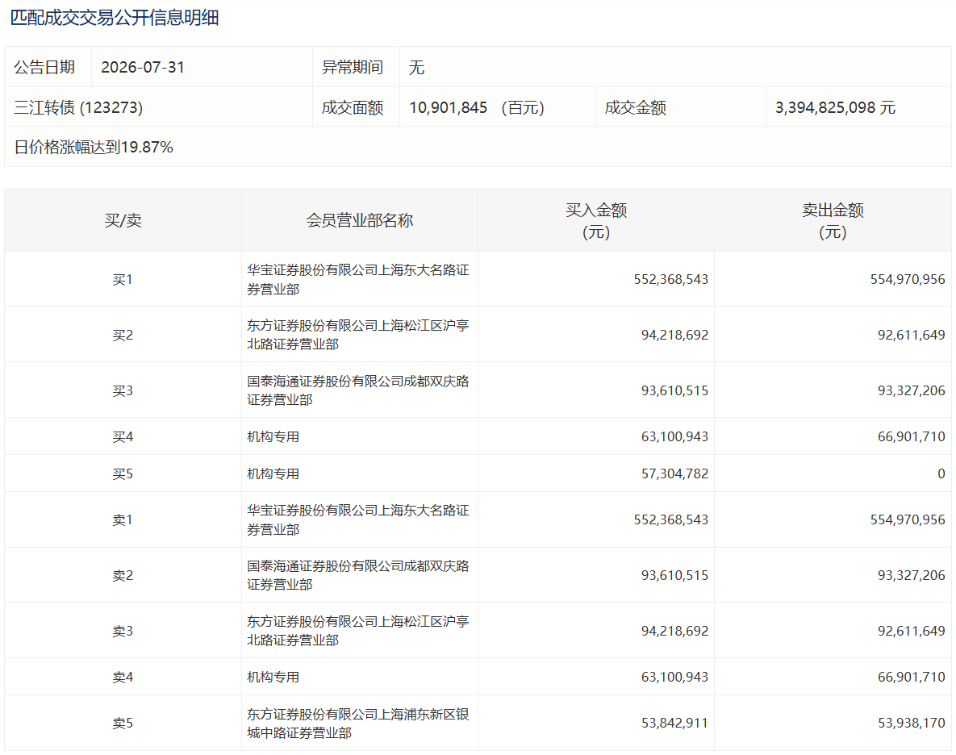Click the note 日价格涨幅达到19.87%
This screenshot has width=956, height=755.
click(94, 147)
